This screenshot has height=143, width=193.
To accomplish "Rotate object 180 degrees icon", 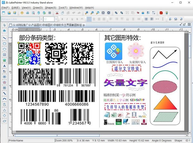I will tap(176, 19).
